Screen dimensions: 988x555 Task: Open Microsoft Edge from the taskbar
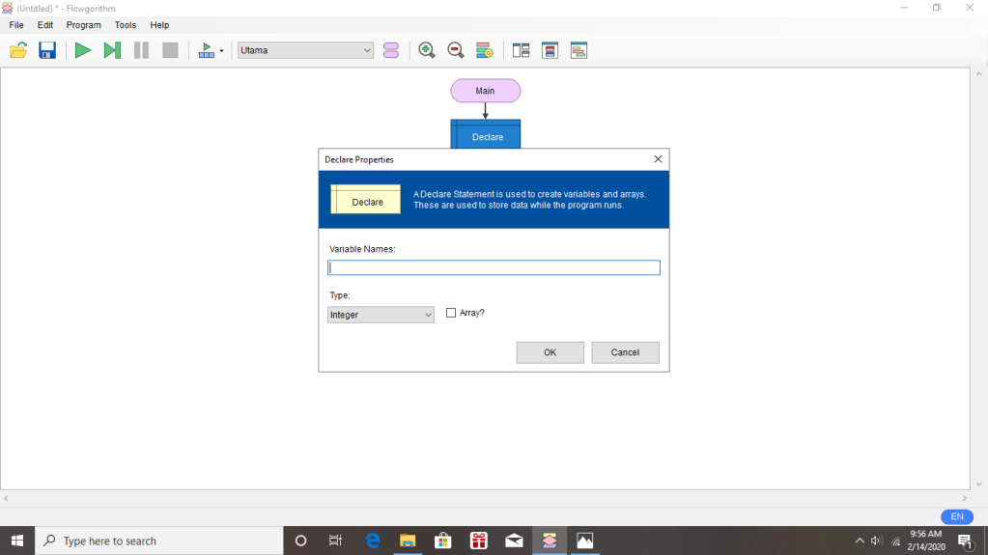pos(373,541)
